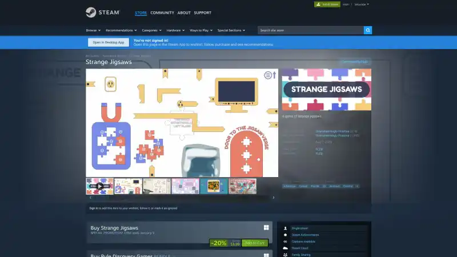Open the Community Hub link
Image resolution: width=457 pixels, height=257 pixels.
coord(355,62)
